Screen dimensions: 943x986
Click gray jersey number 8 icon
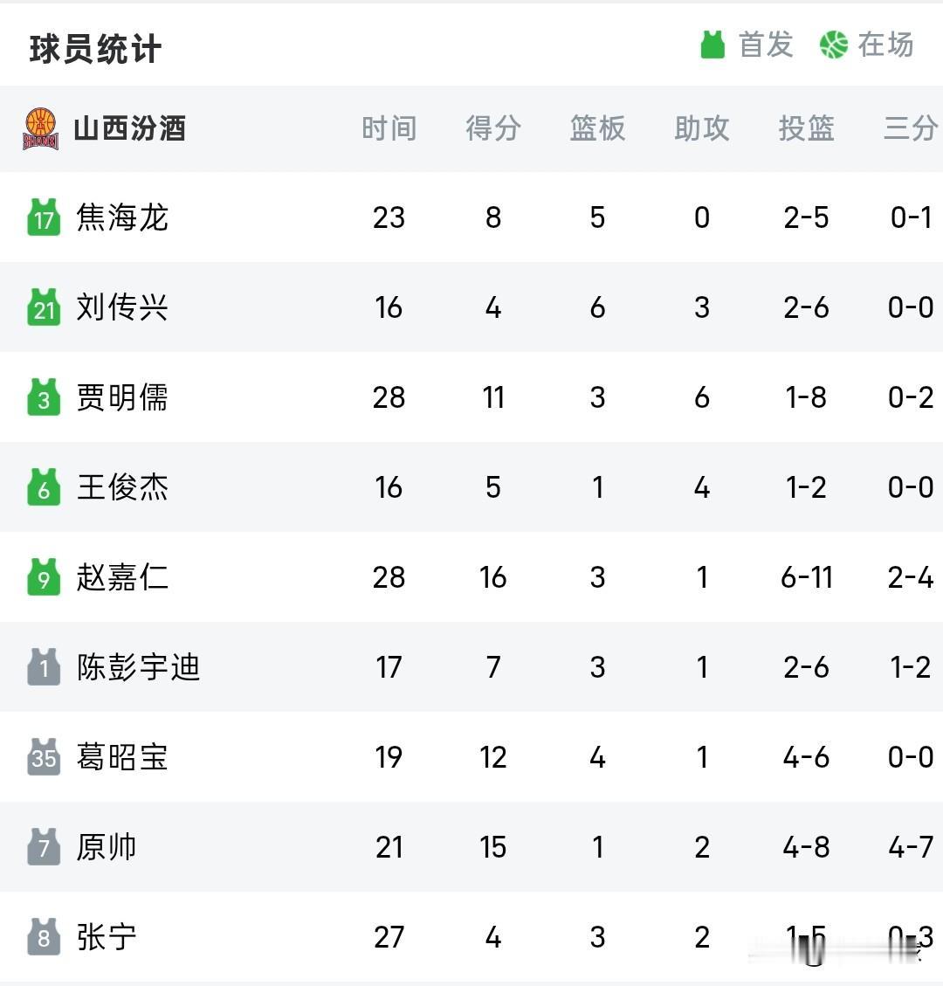[44, 937]
